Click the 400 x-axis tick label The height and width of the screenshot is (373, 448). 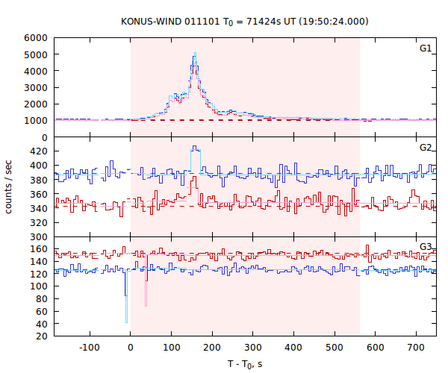click(x=293, y=348)
